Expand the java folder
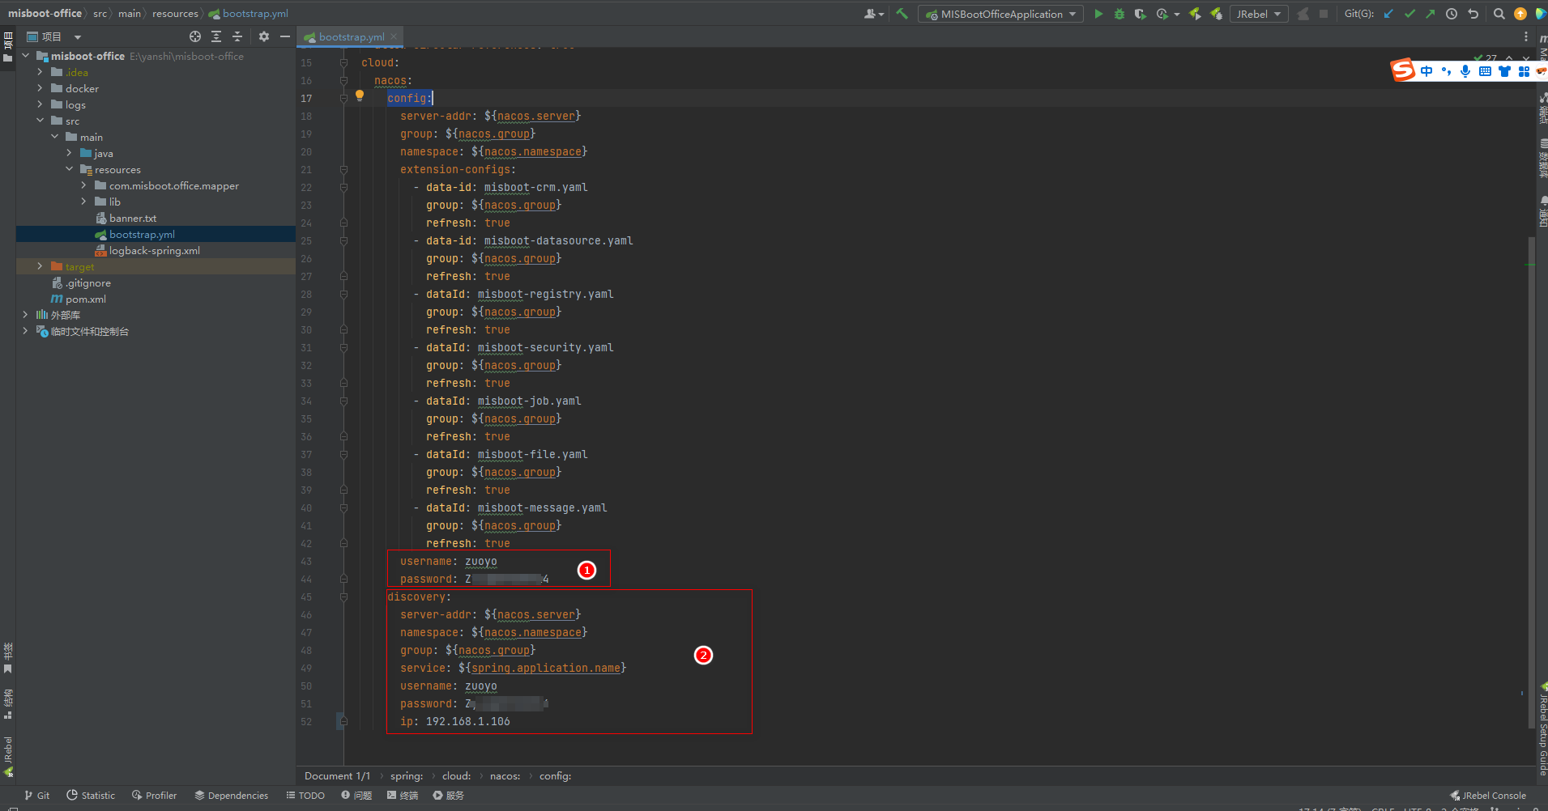The width and height of the screenshot is (1548, 811). 69,153
